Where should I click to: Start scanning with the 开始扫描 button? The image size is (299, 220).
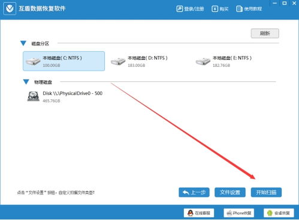(x=266, y=192)
